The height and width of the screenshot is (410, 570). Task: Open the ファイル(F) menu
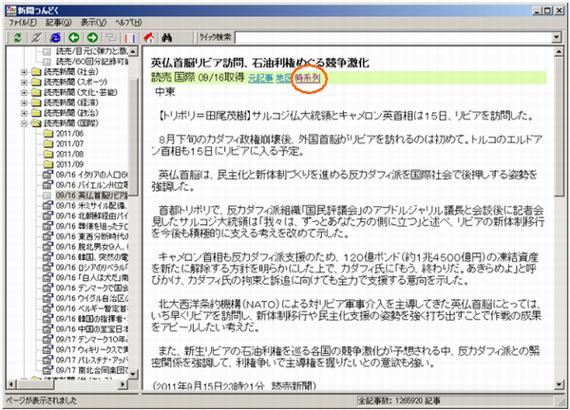(x=21, y=21)
